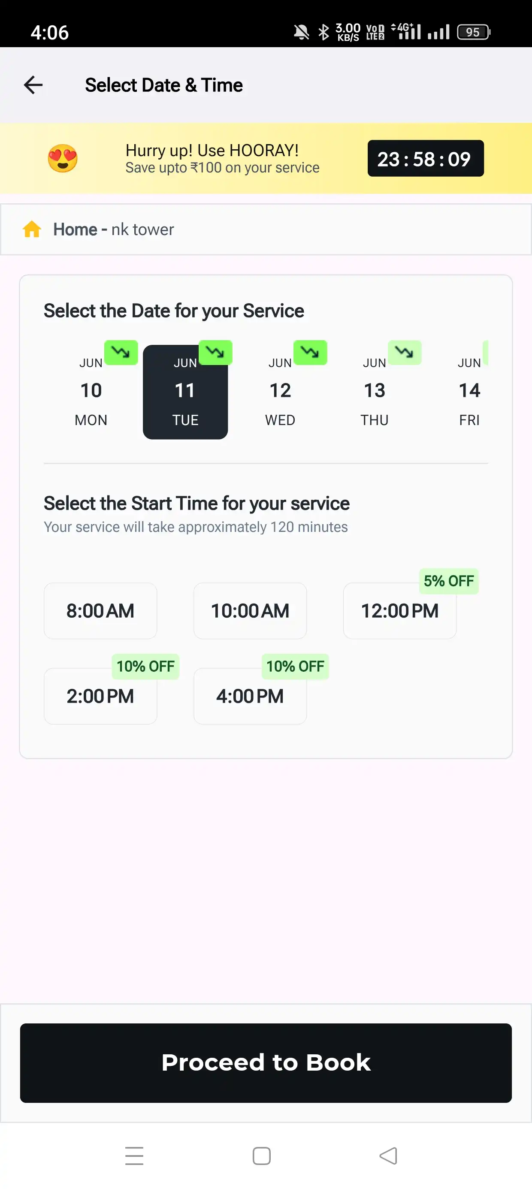
Task: Open the Home - nk tower address bar
Action: tap(266, 229)
